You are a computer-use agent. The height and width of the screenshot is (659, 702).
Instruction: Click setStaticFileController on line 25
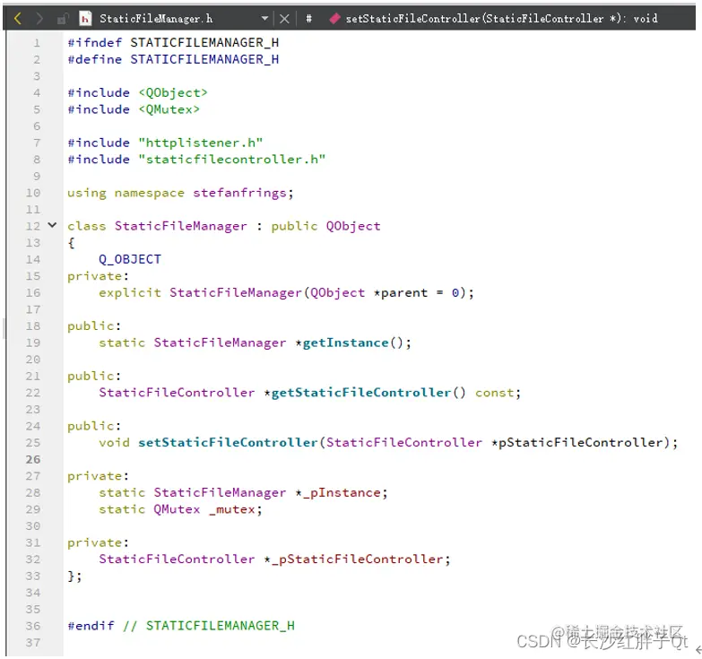228,442
